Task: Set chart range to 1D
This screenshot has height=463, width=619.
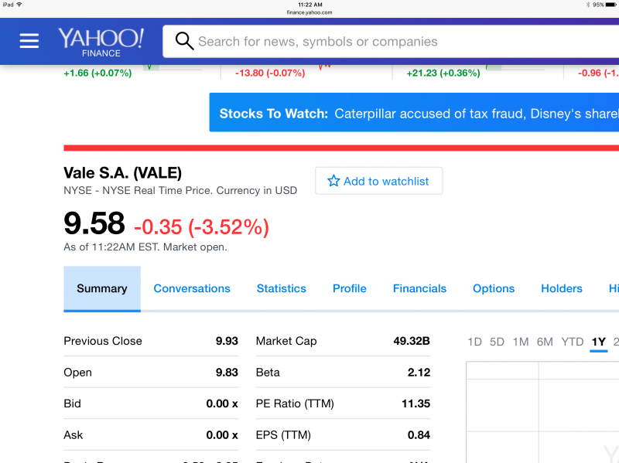Action: (474, 342)
